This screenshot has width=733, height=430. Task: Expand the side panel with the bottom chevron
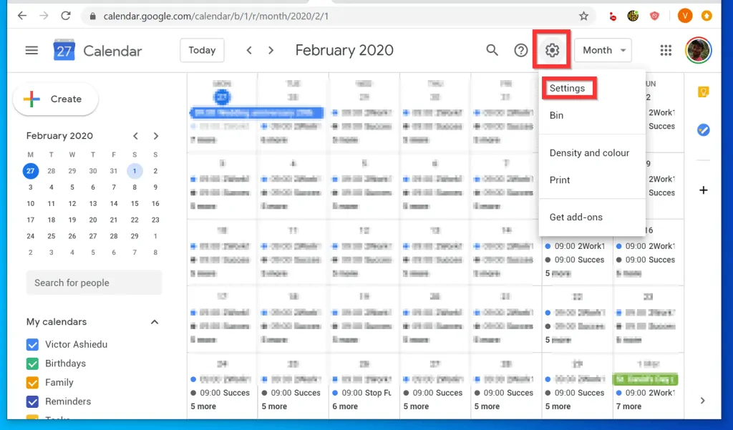pyautogui.click(x=702, y=401)
